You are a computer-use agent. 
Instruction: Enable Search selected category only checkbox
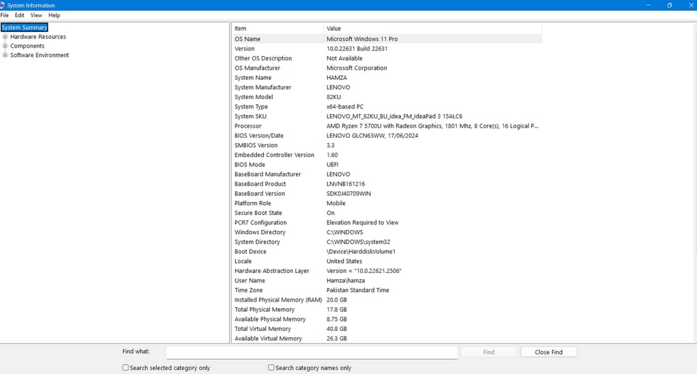coord(126,368)
